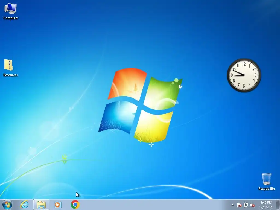
Task: Open the Windows Start menu orb
Action: pos(7,205)
